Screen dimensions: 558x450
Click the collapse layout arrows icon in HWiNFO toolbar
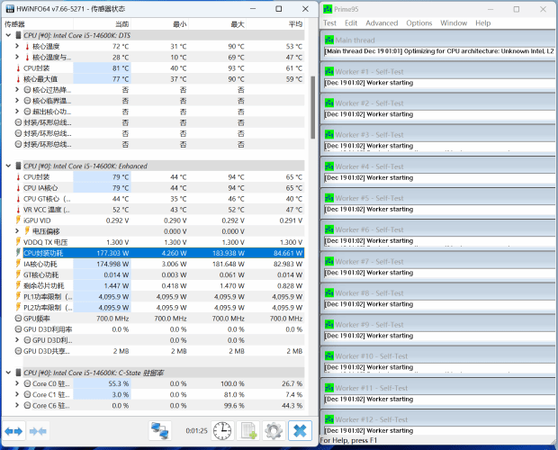[x=38, y=431]
